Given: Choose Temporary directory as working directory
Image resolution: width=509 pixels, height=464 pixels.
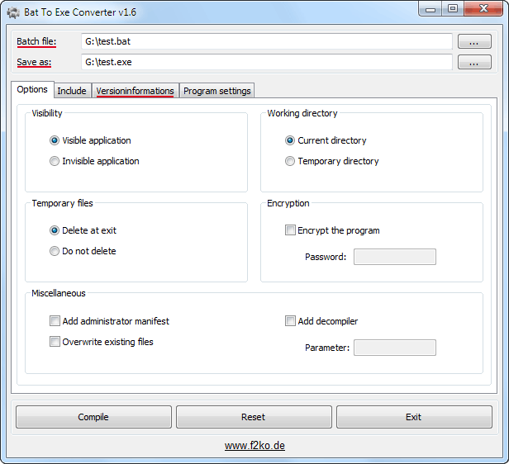Looking at the screenshot, I should coord(290,162).
